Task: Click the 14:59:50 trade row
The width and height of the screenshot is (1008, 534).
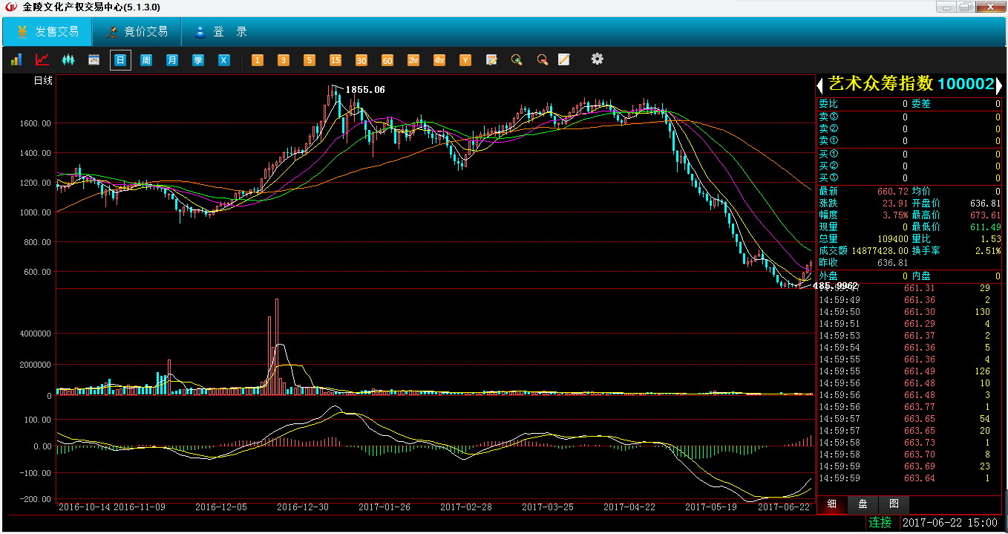Action: tap(909, 312)
